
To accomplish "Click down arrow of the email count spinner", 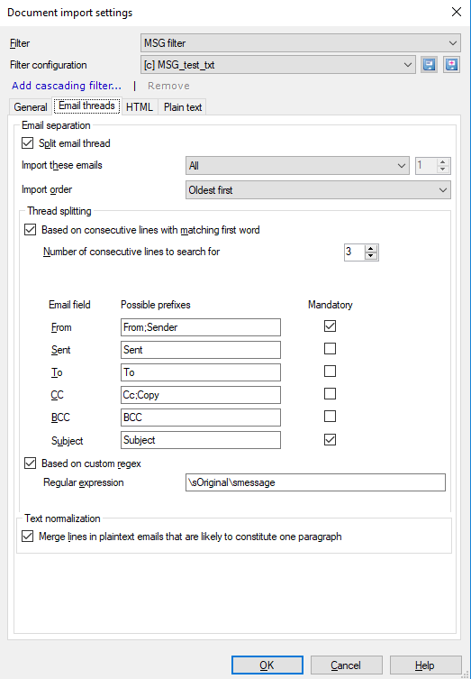I will (x=443, y=170).
